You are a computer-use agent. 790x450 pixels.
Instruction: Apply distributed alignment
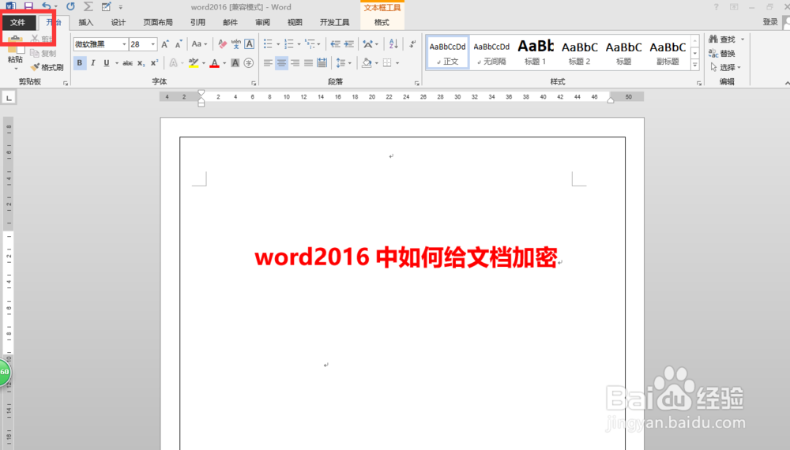tap(322, 63)
